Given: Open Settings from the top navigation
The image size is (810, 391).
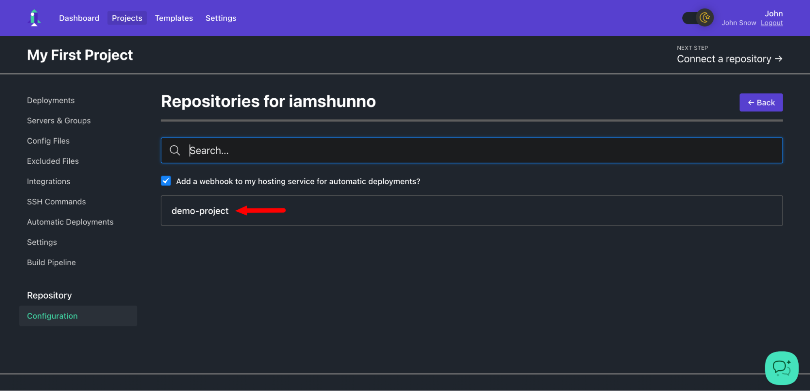Looking at the screenshot, I should (221, 18).
